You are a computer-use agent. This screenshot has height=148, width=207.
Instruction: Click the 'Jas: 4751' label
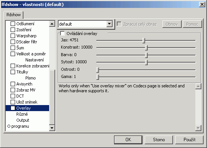[x=70, y=40]
